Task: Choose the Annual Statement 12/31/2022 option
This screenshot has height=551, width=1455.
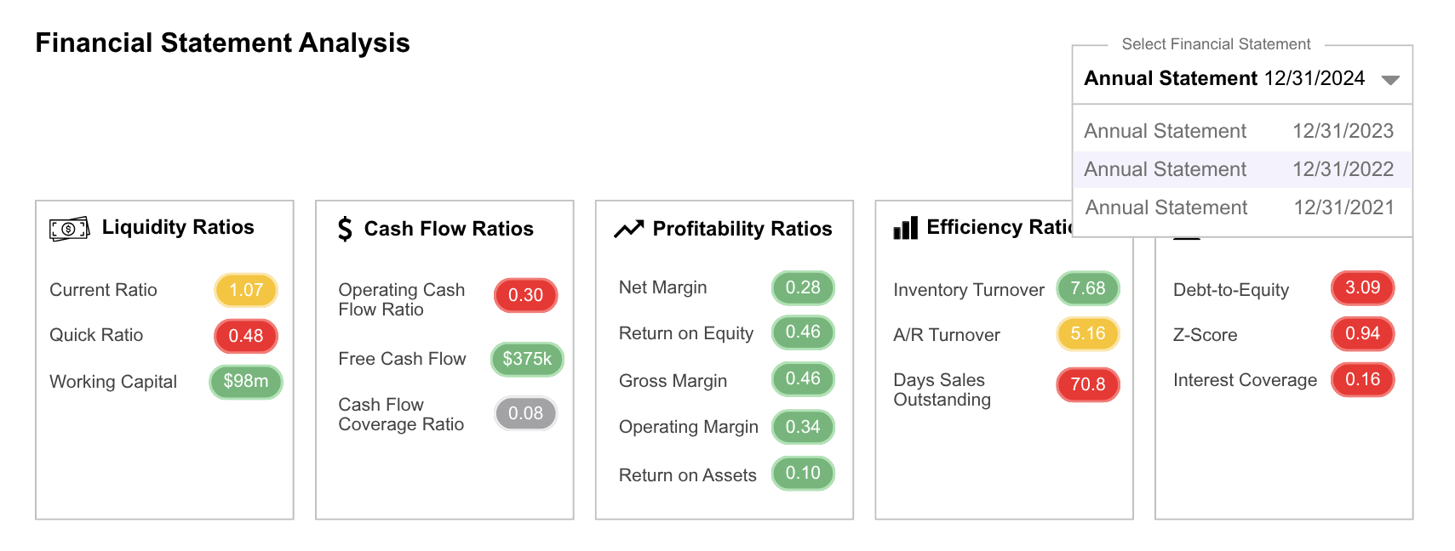Action: click(1239, 169)
